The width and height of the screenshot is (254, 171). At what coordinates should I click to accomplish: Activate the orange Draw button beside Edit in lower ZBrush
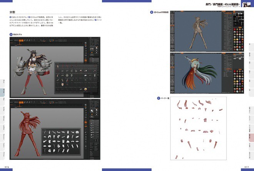22,102
